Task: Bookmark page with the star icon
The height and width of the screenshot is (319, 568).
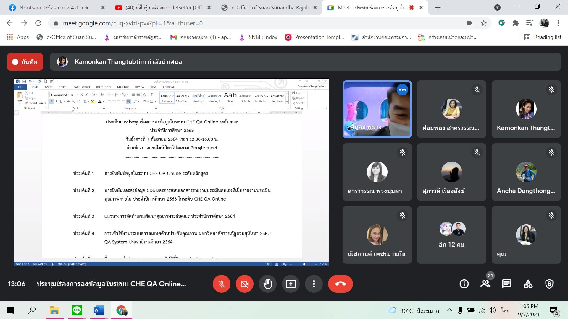Action: [x=483, y=23]
